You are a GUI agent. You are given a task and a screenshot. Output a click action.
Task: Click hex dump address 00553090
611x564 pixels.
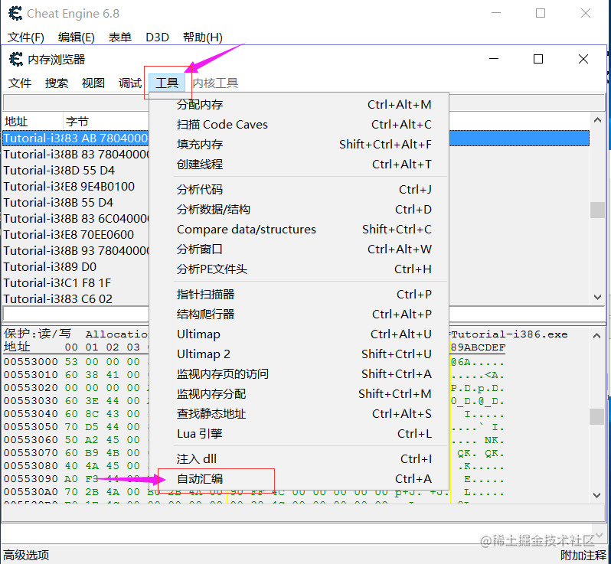pos(31,479)
